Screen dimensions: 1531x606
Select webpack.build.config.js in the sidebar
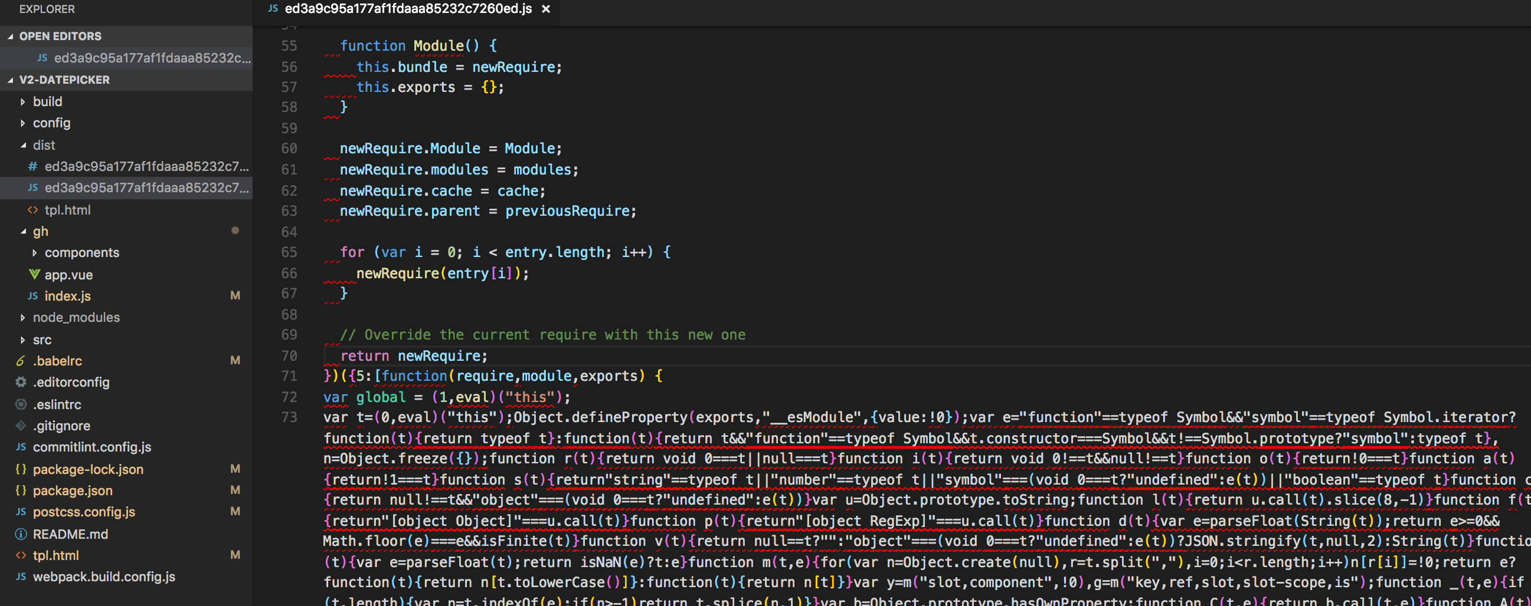click(x=104, y=577)
